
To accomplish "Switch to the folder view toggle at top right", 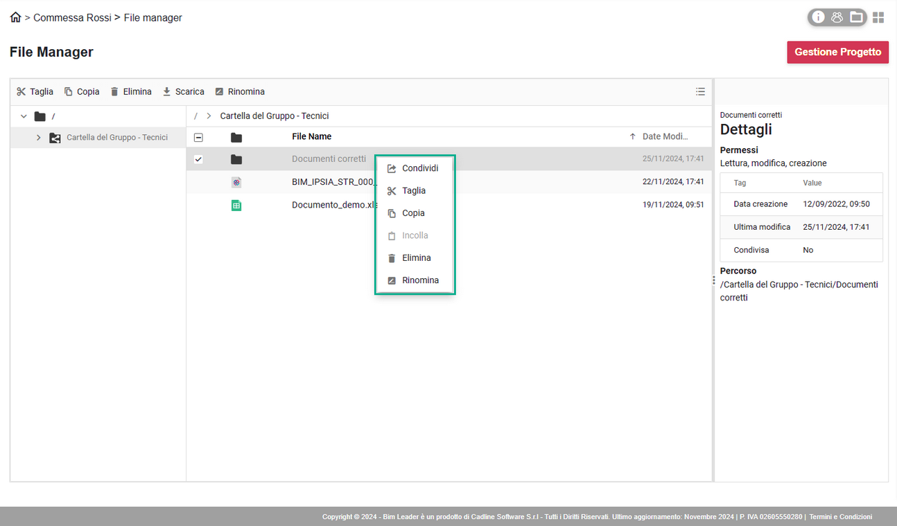I will pos(856,17).
